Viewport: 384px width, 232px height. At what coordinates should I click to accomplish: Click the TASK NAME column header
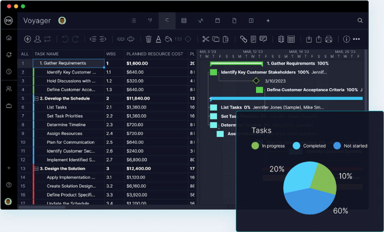[x=47, y=54]
